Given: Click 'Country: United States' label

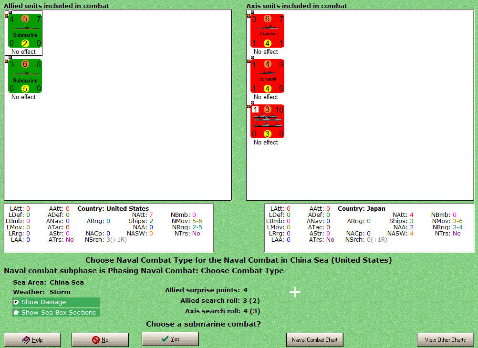Looking at the screenshot, I should click(113, 209).
